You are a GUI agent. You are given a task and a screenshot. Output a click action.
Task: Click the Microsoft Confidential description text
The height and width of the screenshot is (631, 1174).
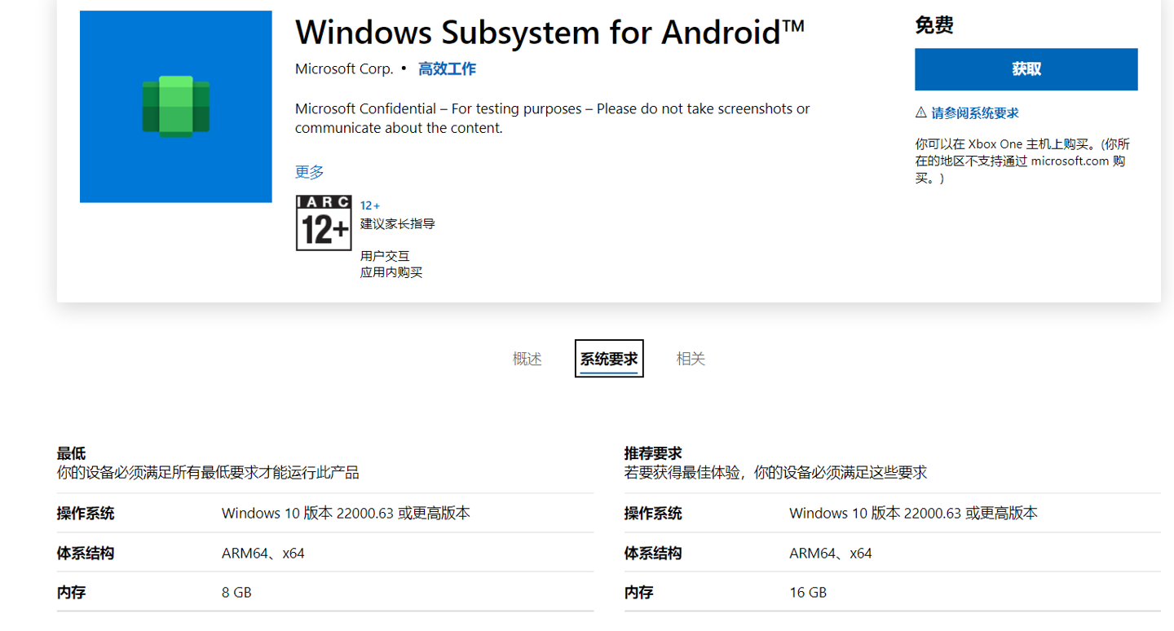coord(553,118)
